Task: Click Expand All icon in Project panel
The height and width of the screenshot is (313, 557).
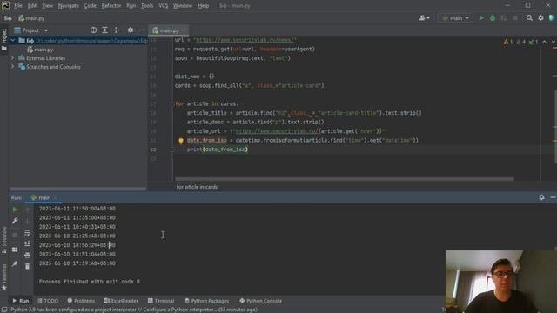Action: click(104, 30)
